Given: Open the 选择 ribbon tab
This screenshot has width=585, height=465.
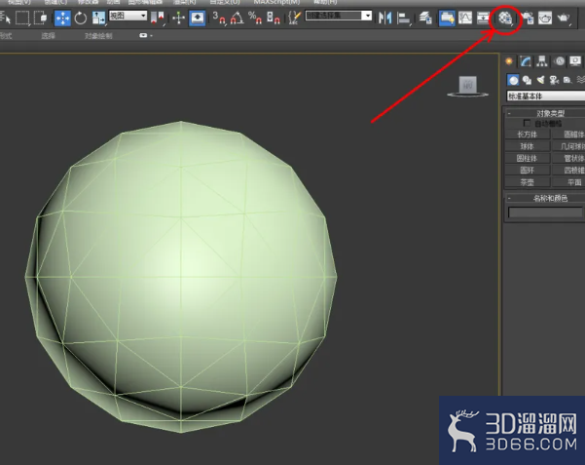Looking at the screenshot, I should [x=49, y=36].
